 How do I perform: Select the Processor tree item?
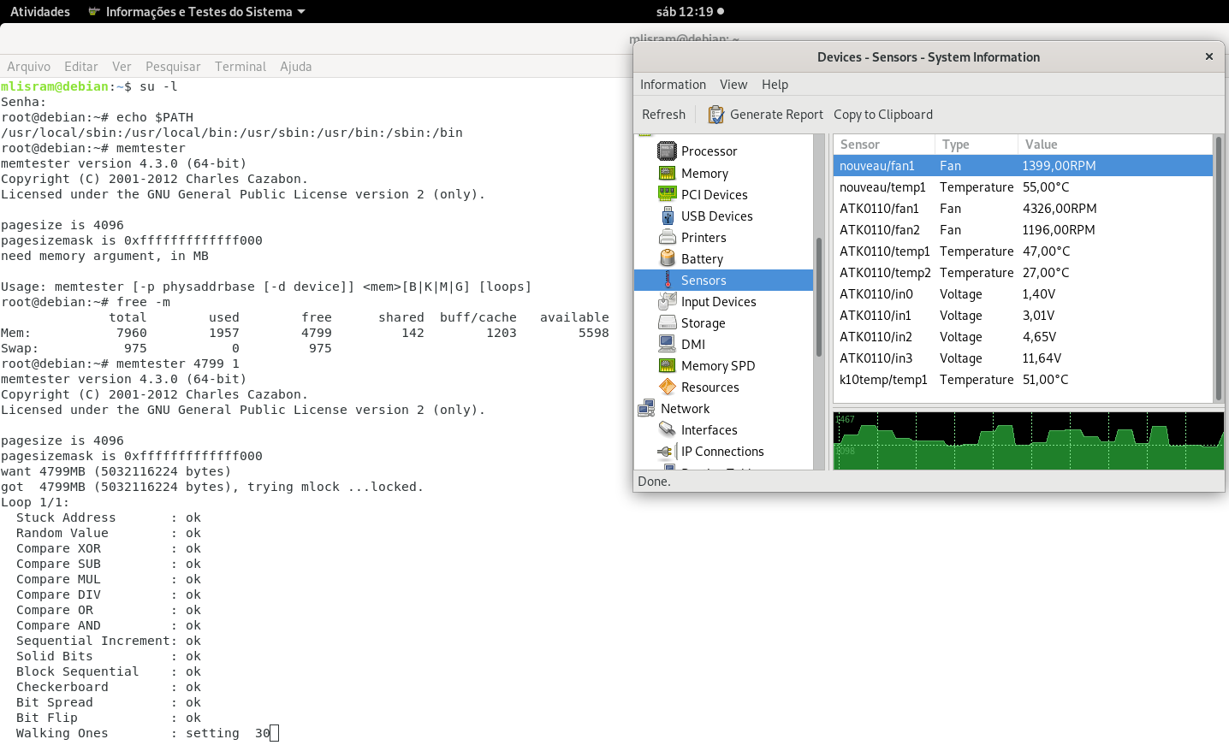723,151
